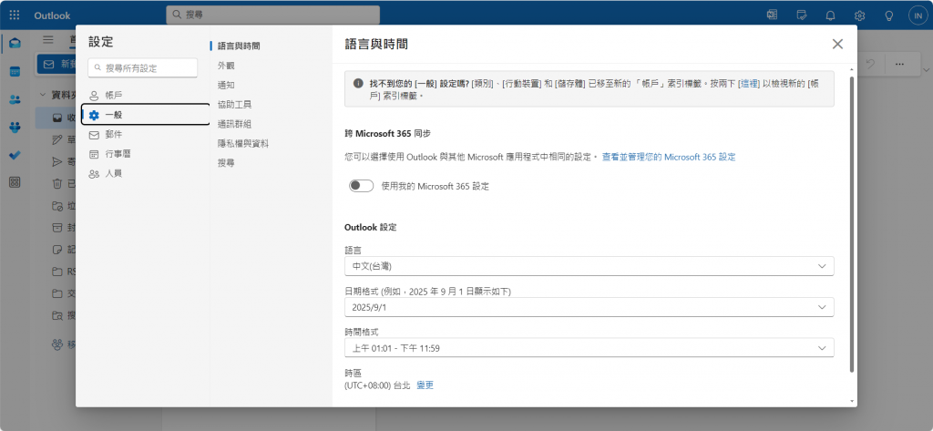The height and width of the screenshot is (431, 933).
Task: Open 通訊群組 settings tab
Action: [234, 124]
